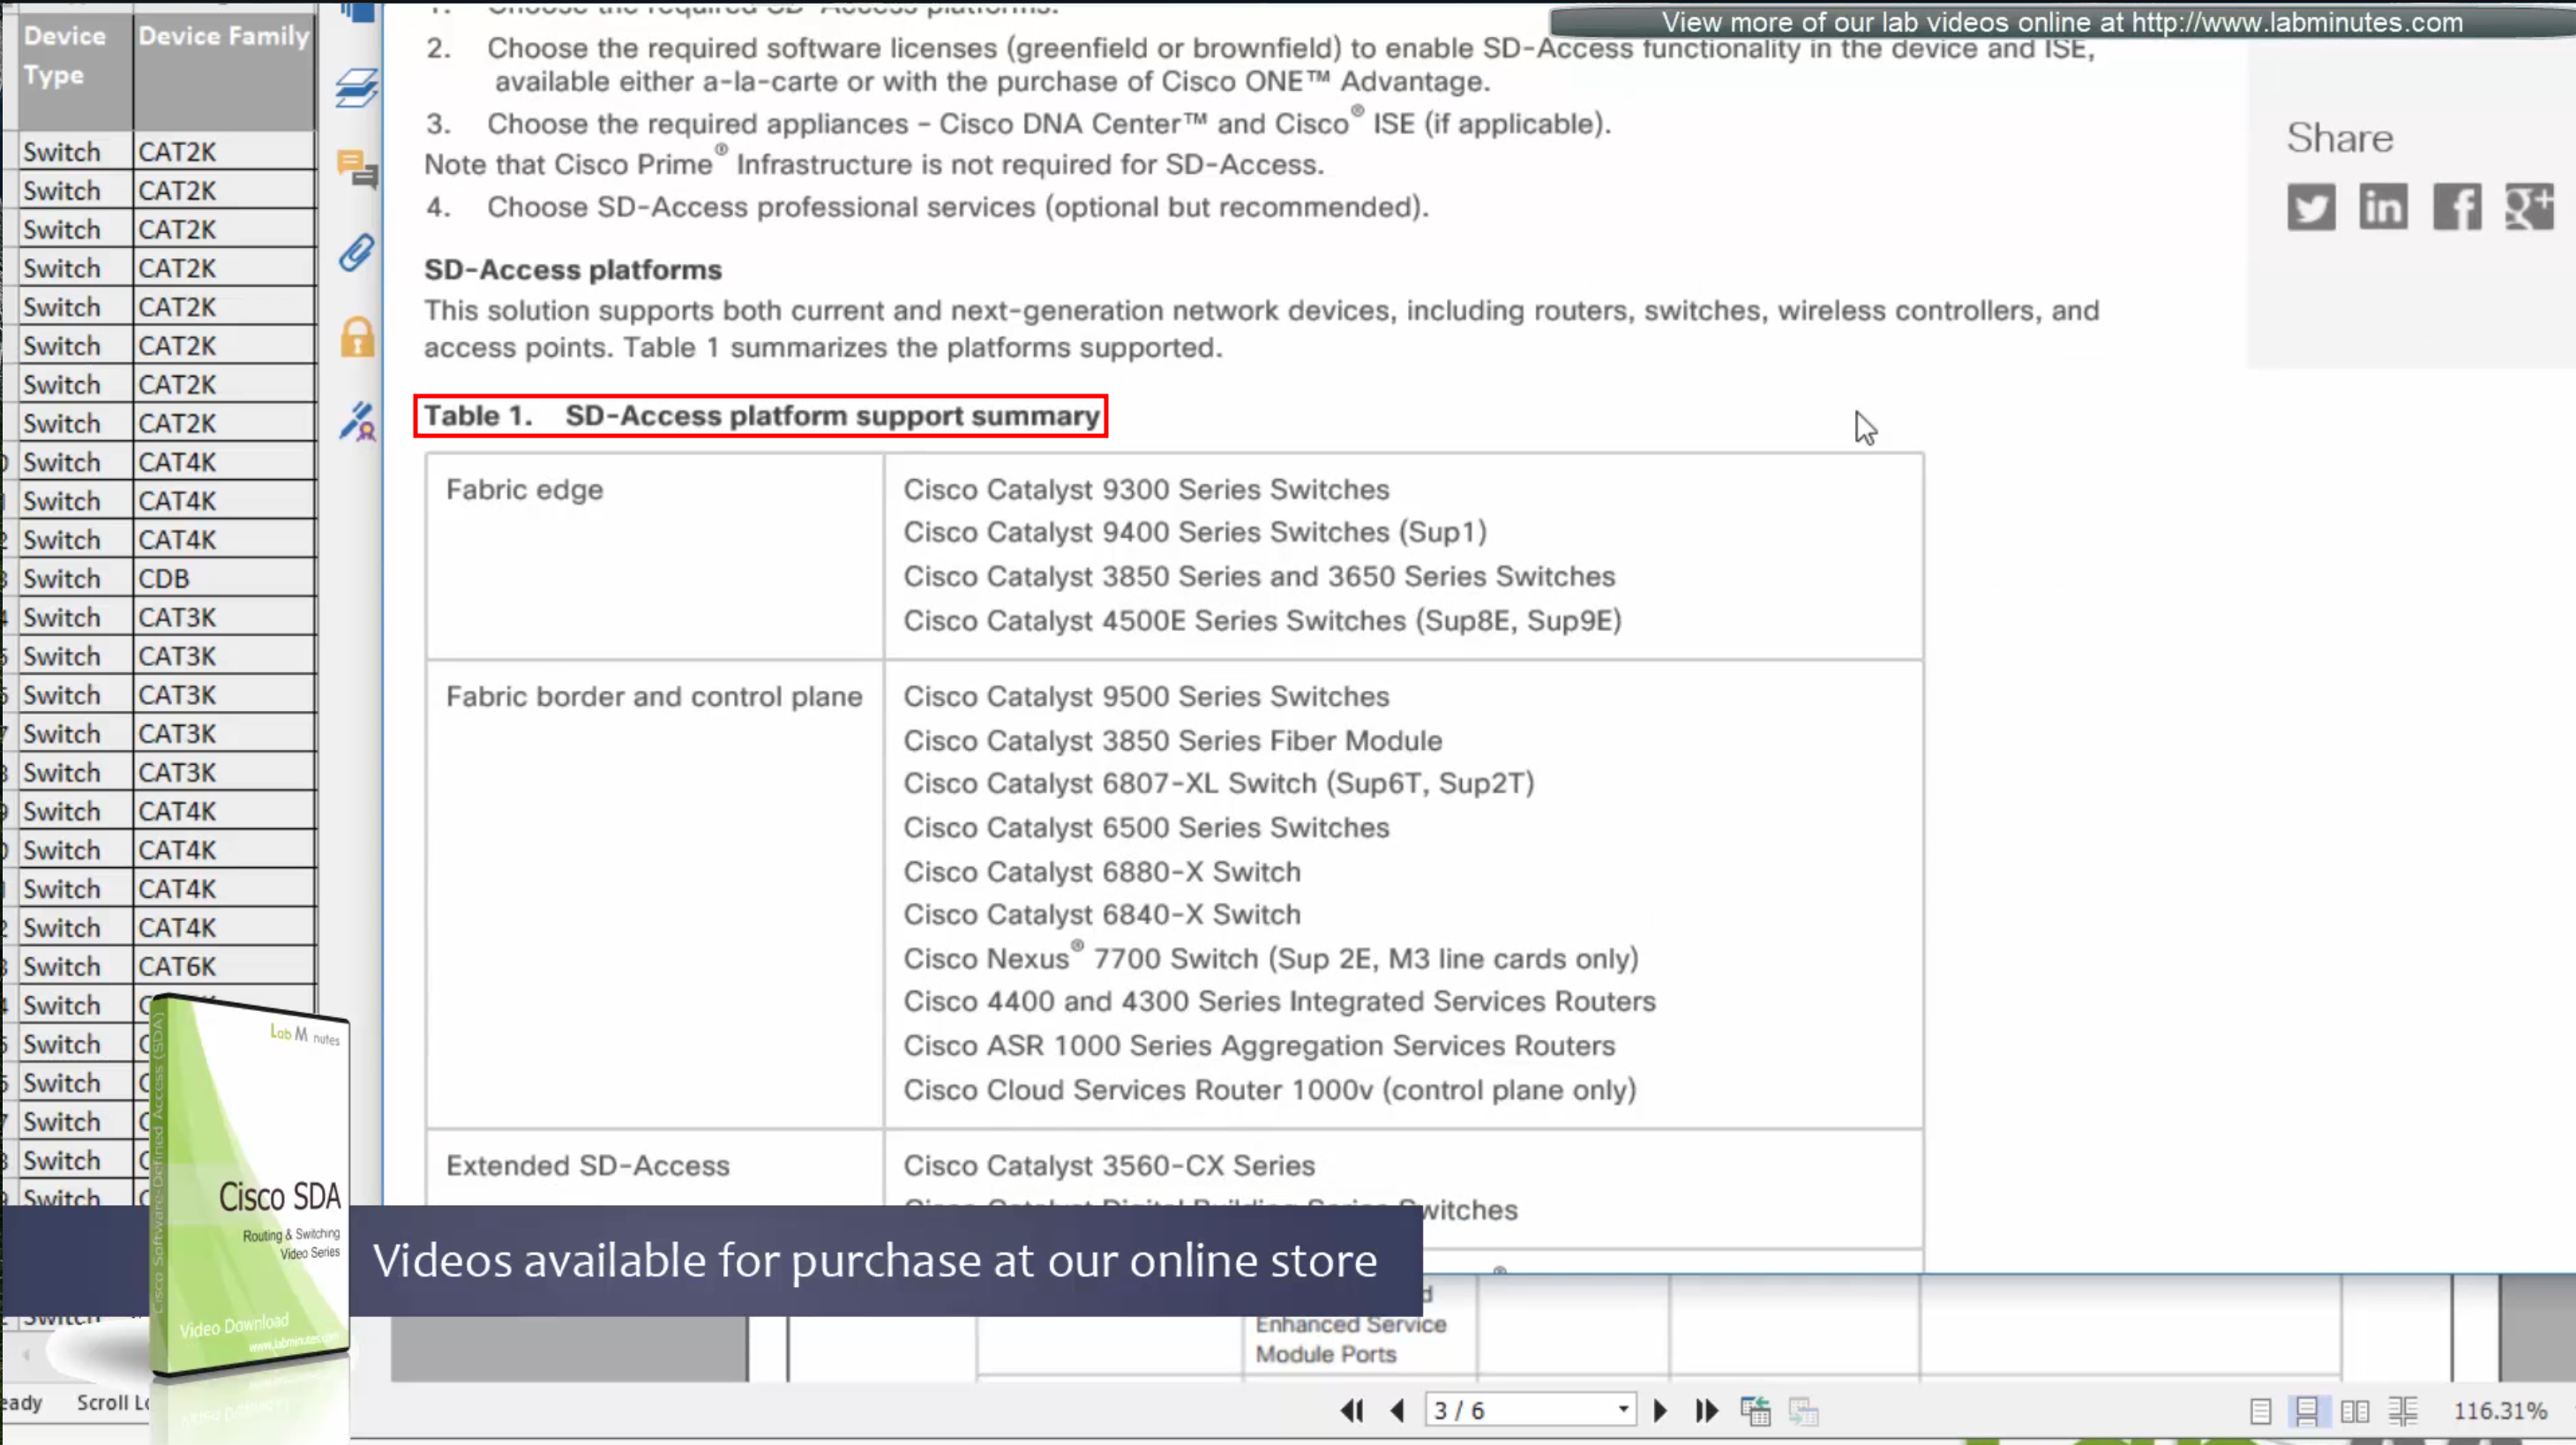Share page on Twitter
The height and width of the screenshot is (1445, 2576).
[2310, 208]
